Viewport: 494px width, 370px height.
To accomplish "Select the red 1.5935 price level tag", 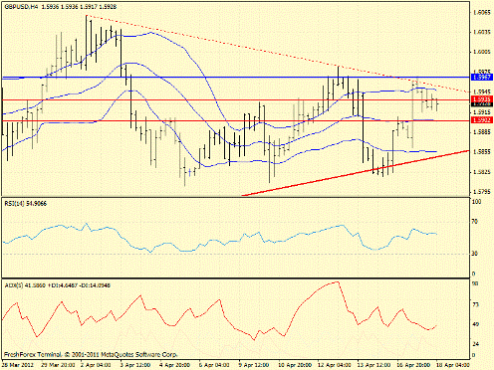I will (x=482, y=99).
